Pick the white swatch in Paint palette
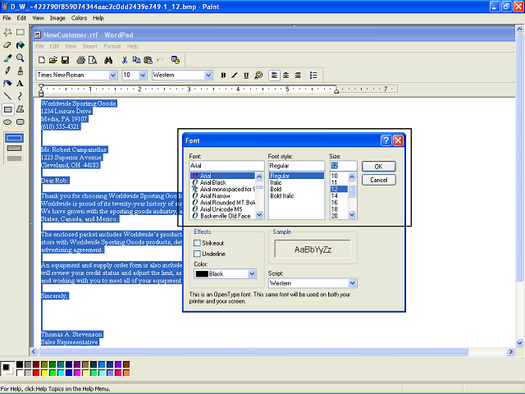The image size is (525, 394). tap(20, 373)
